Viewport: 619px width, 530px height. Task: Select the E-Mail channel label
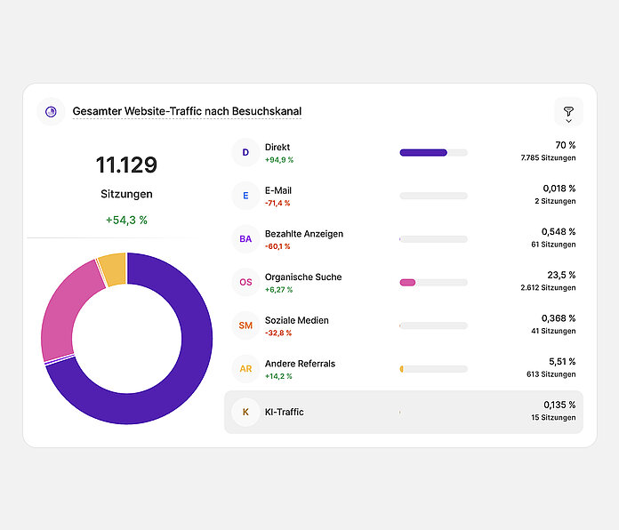277,190
